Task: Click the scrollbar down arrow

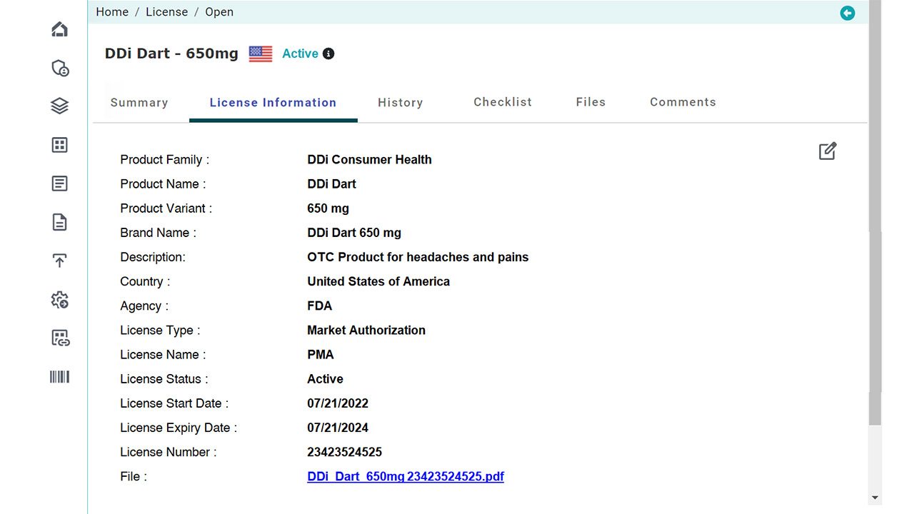Action: (x=875, y=498)
